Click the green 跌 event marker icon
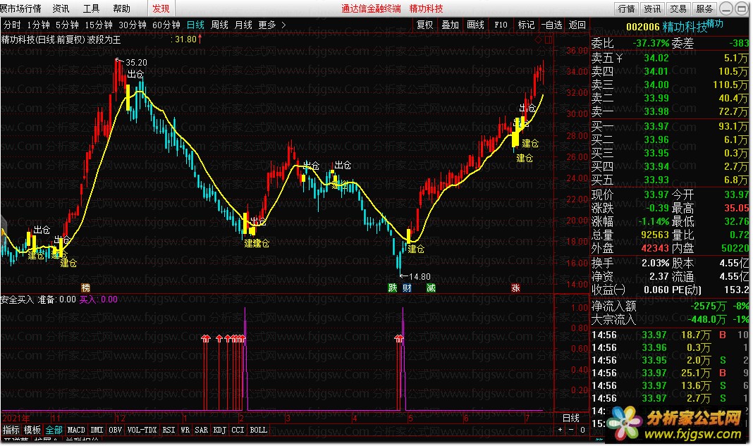 coord(392,287)
